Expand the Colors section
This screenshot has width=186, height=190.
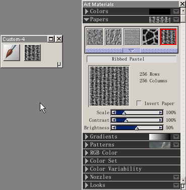click(87, 11)
